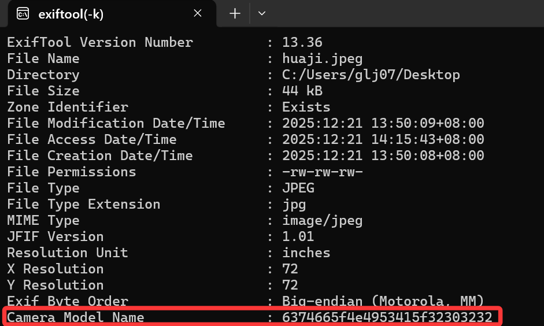Click the directory path C:/Users/glj07/Desktop
The width and height of the screenshot is (544, 326).
coord(371,75)
